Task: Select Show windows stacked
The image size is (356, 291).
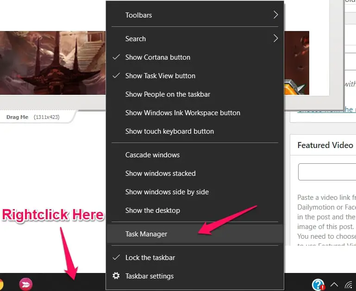Action: (195, 173)
